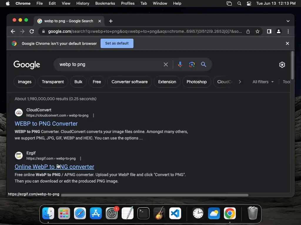301x225 pixels.
Task: Select the Free filter chip
Action: (x=97, y=82)
